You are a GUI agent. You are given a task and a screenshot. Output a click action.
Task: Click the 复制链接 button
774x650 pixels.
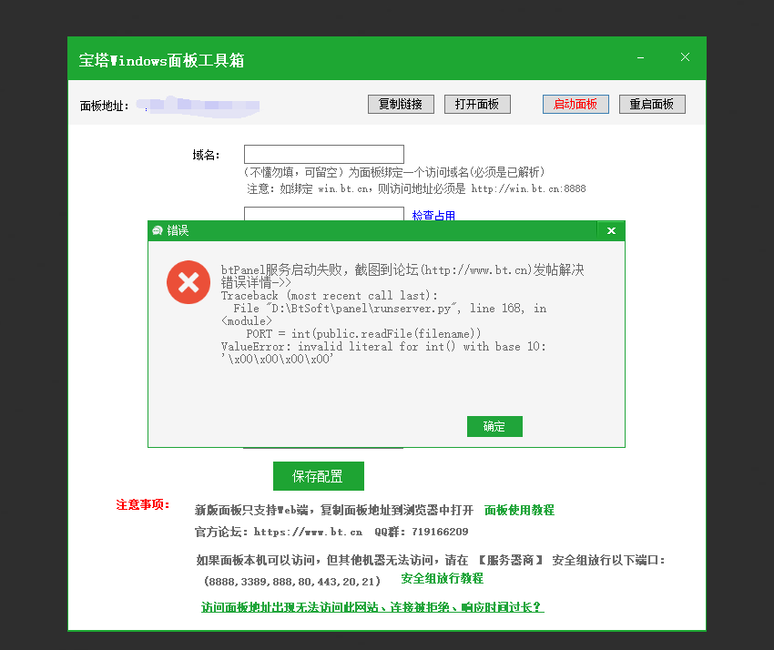401,104
